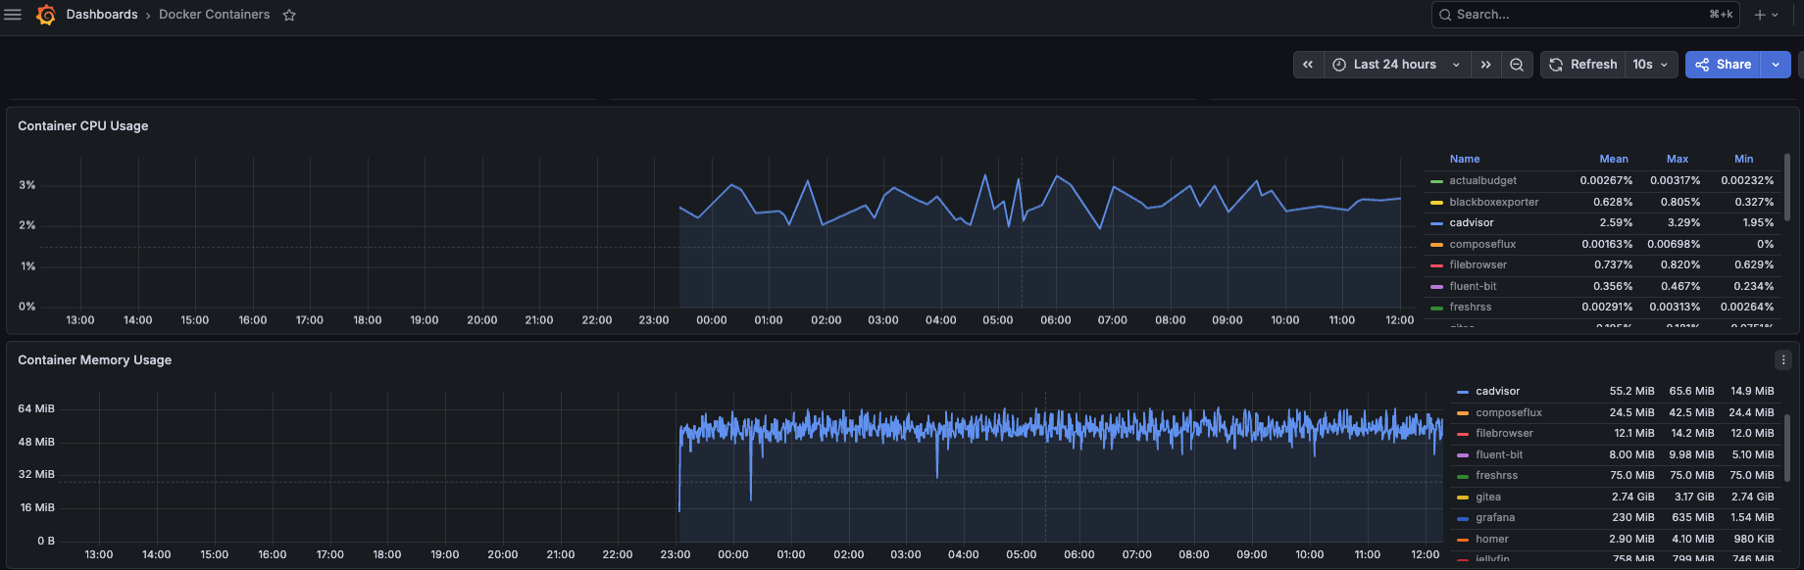Click the Grafana logo icon
Viewport: 1804px width, 570px height.
pos(45,15)
